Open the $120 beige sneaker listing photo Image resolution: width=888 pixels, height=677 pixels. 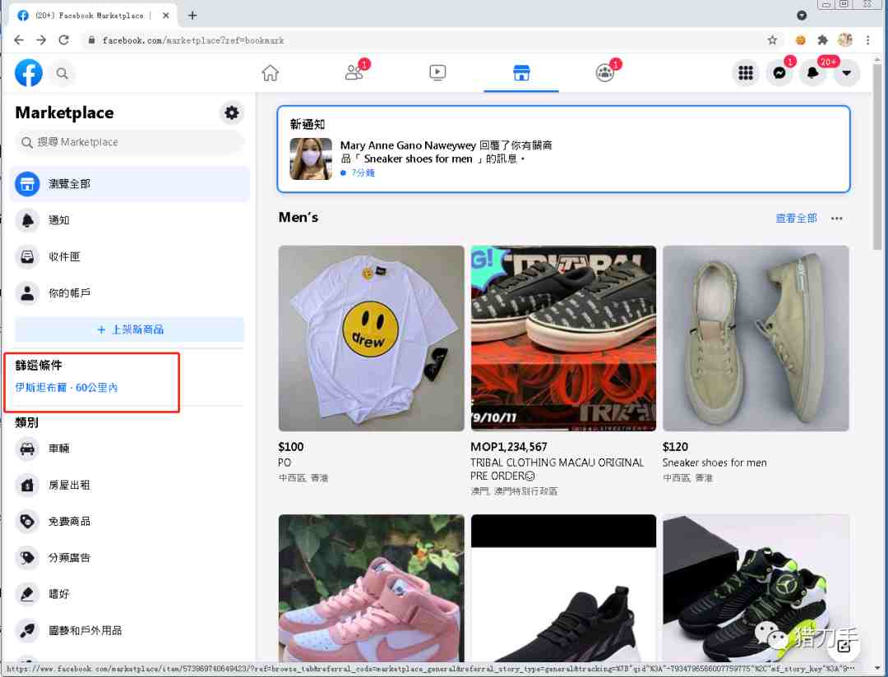pos(756,338)
